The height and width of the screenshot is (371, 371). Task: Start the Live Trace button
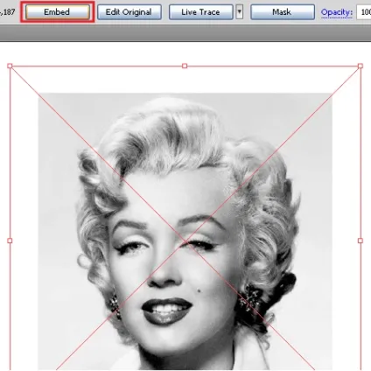pyautogui.click(x=201, y=12)
